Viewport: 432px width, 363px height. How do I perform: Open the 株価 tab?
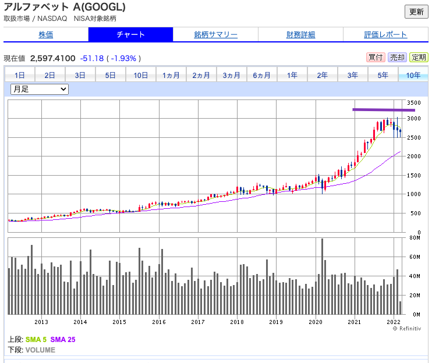click(x=46, y=35)
